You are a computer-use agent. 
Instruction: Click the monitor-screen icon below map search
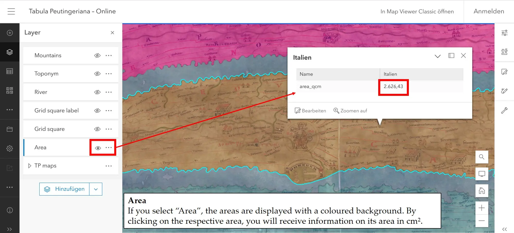pos(482,174)
